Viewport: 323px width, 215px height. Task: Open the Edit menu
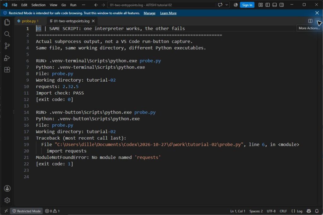[x=24, y=5]
